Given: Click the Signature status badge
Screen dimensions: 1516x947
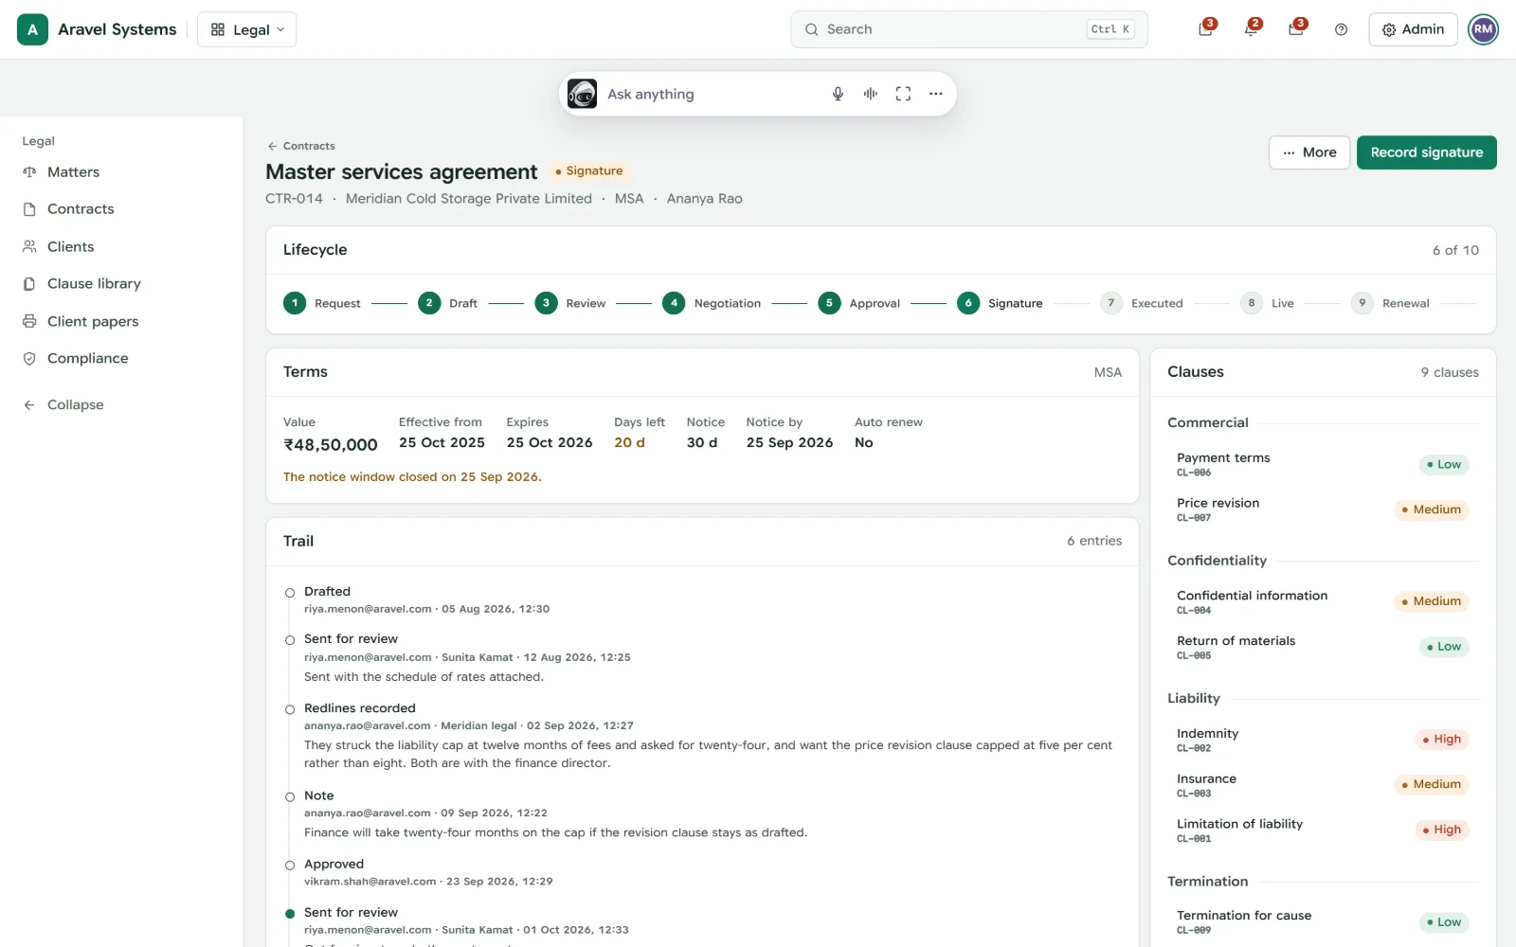Looking at the screenshot, I should point(588,171).
